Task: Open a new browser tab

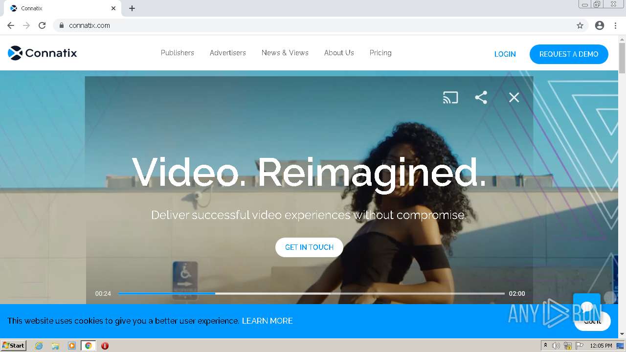Action: point(132,8)
